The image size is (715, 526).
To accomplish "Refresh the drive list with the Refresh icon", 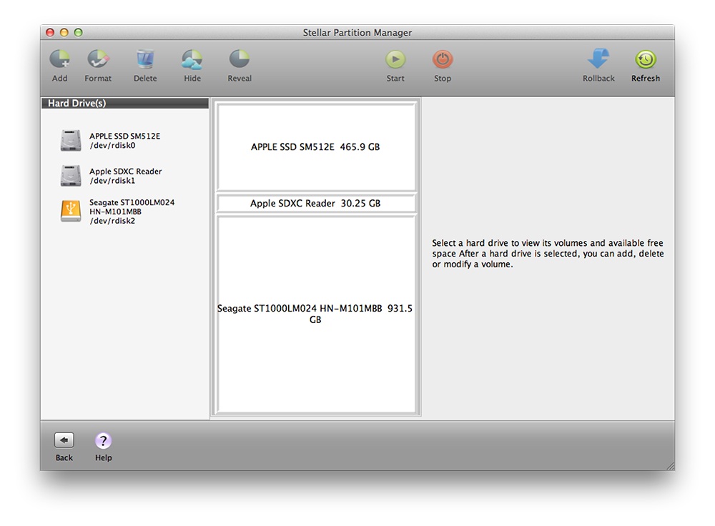I will pyautogui.click(x=646, y=59).
